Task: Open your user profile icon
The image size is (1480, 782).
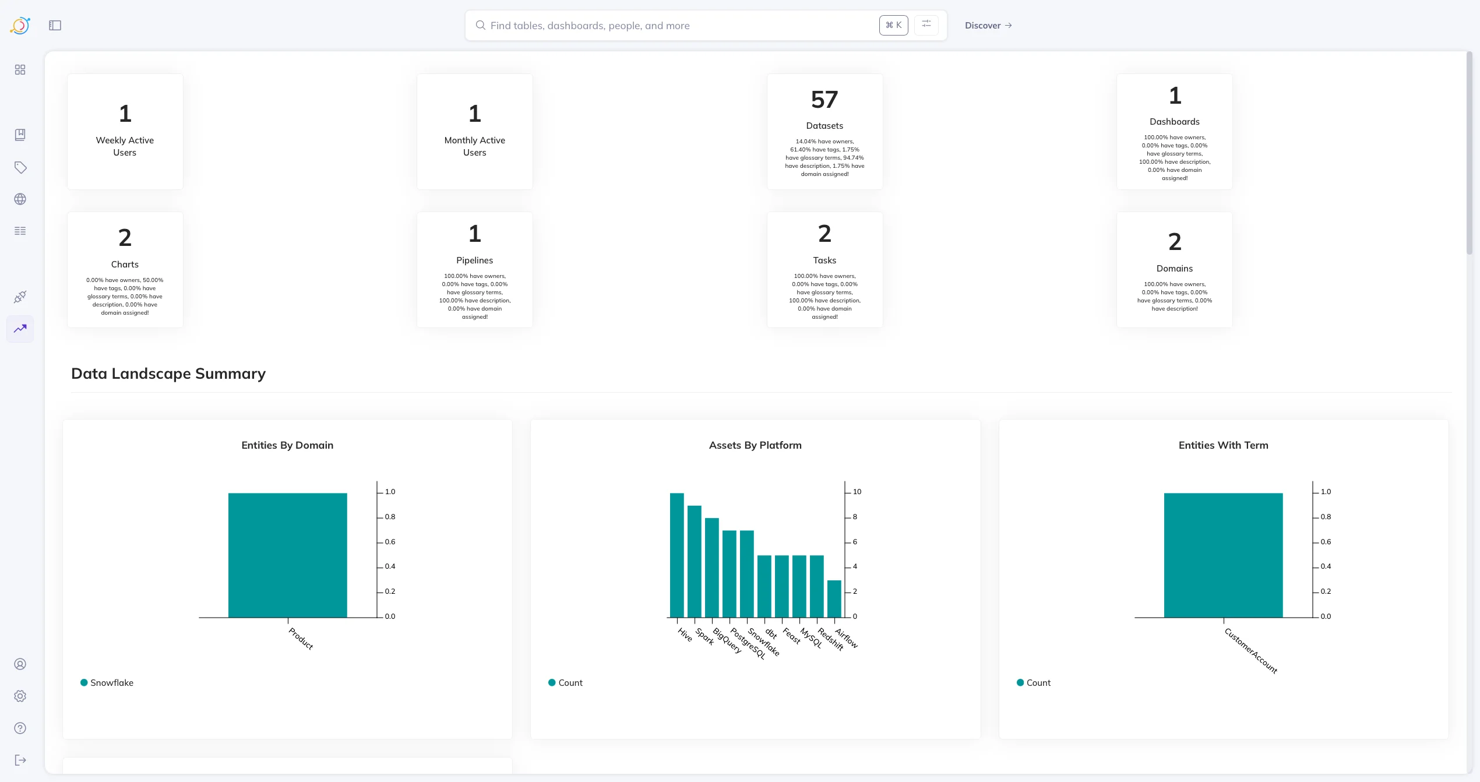Action: pyautogui.click(x=20, y=664)
